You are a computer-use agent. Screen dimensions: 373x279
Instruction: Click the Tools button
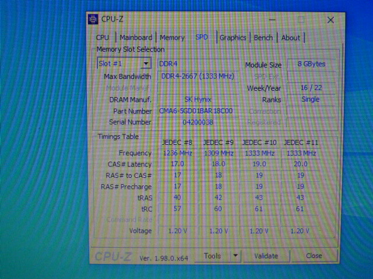click(212, 256)
